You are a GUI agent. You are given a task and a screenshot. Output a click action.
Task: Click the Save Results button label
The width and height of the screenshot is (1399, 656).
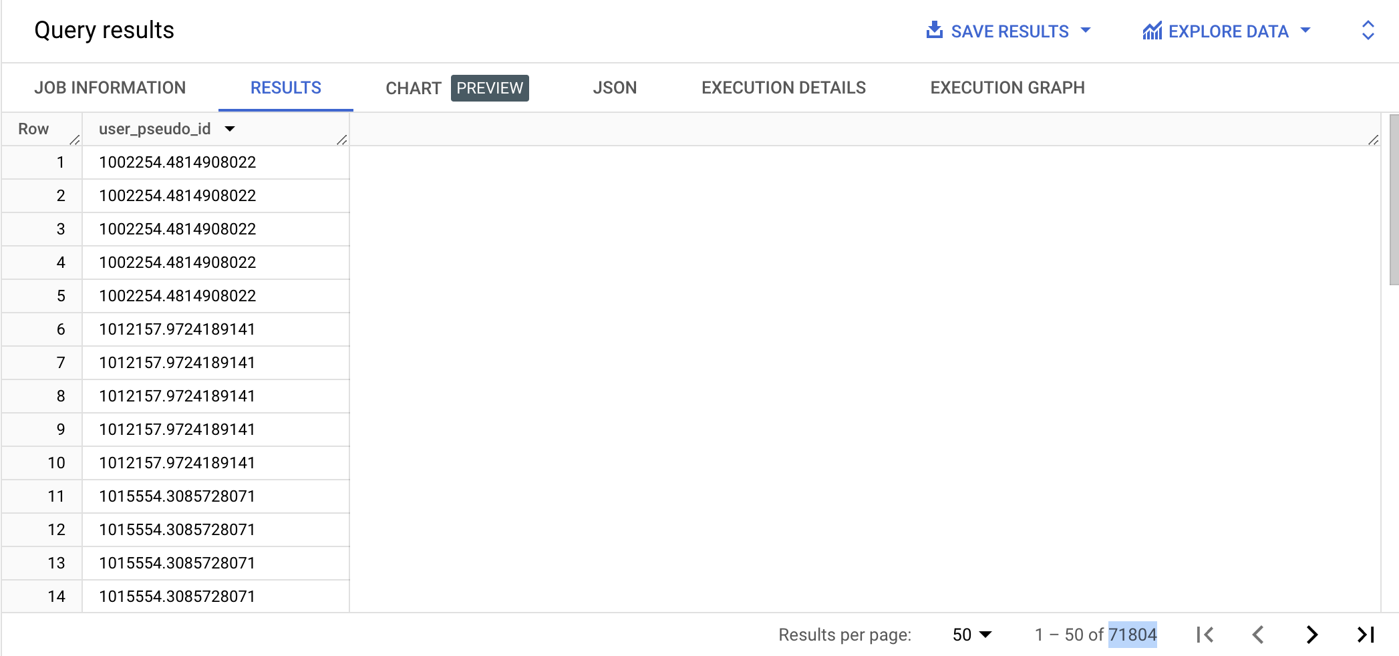coord(1009,31)
